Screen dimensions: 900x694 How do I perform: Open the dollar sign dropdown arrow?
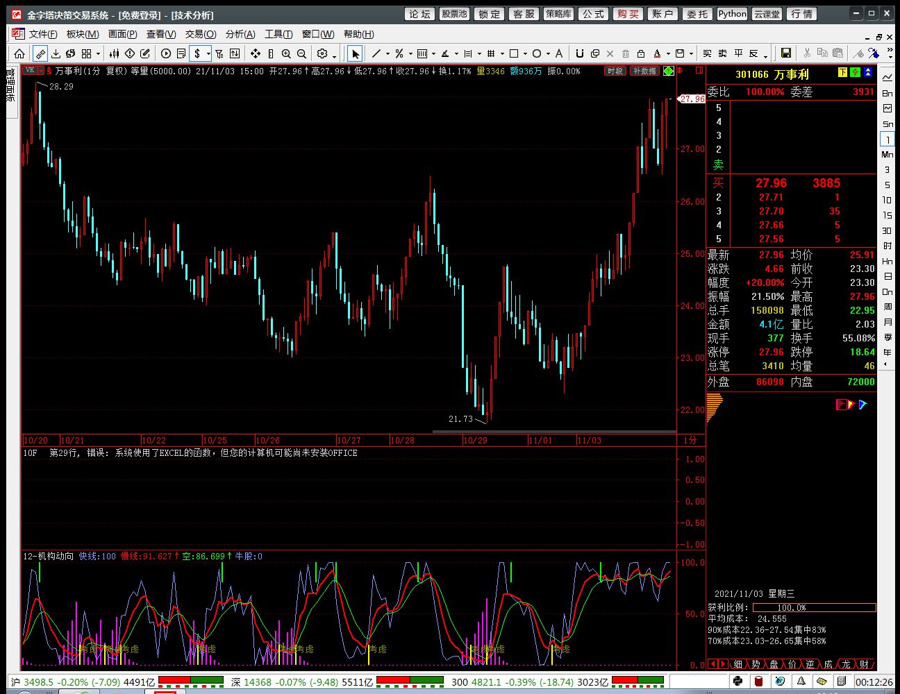208,53
